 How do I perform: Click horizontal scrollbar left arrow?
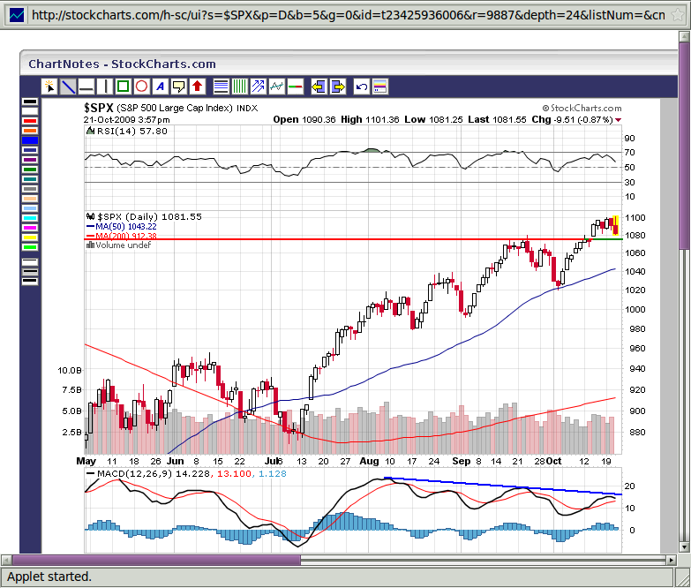click(6, 561)
